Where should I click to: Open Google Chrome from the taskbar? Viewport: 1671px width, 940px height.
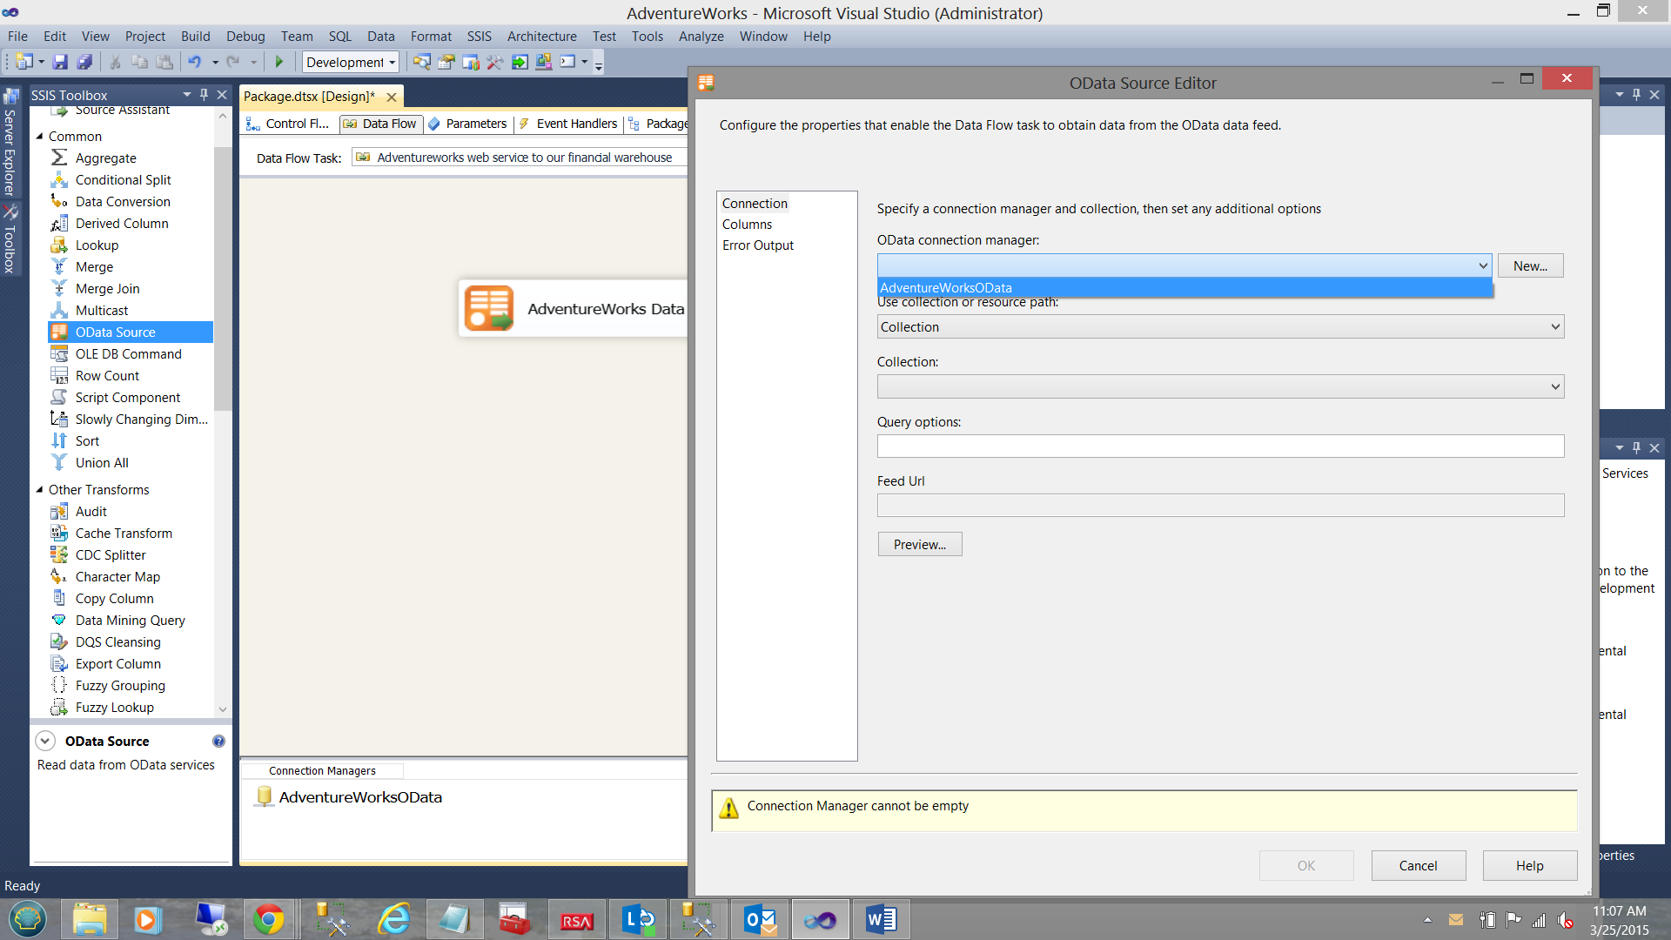click(269, 919)
